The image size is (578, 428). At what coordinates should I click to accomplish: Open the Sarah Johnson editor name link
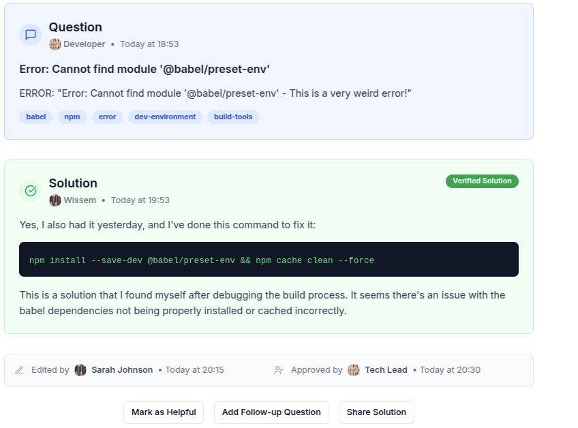[x=122, y=370]
